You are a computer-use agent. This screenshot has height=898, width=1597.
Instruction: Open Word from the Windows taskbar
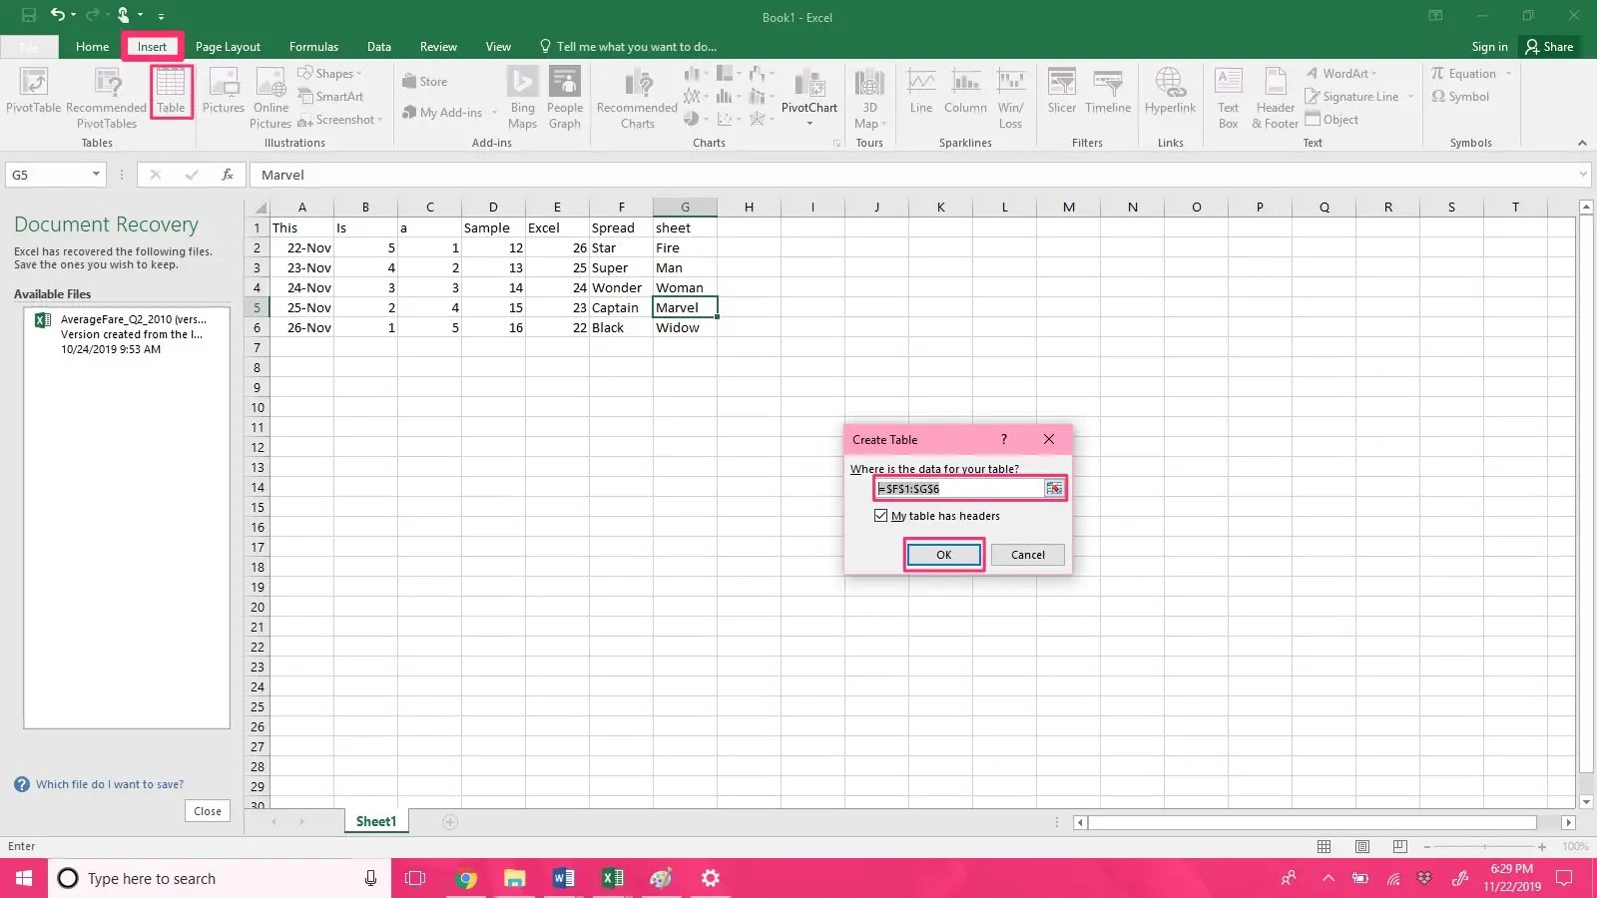click(563, 878)
